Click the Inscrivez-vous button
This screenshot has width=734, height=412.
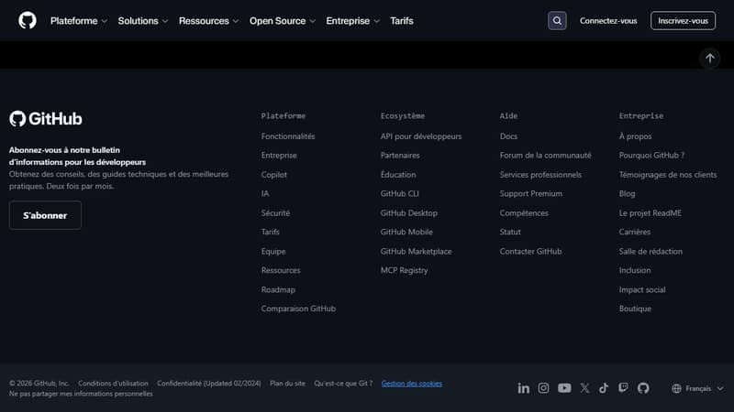(683, 20)
